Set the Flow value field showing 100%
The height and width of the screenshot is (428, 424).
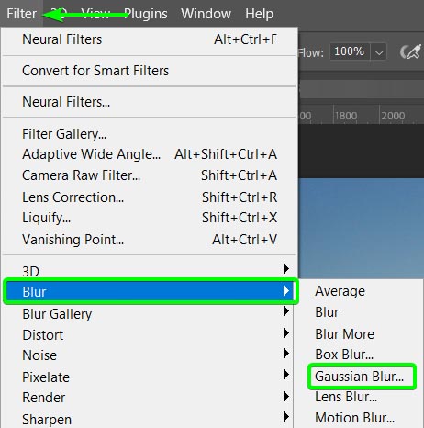click(350, 51)
